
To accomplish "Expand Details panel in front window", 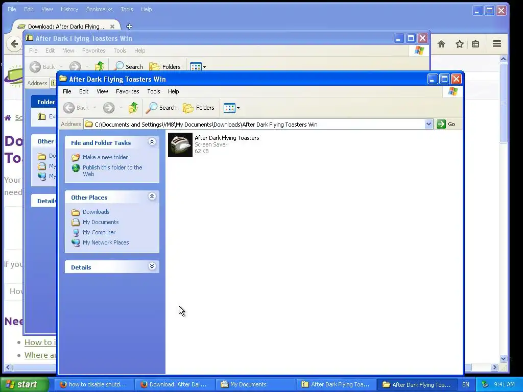I will [x=152, y=266].
